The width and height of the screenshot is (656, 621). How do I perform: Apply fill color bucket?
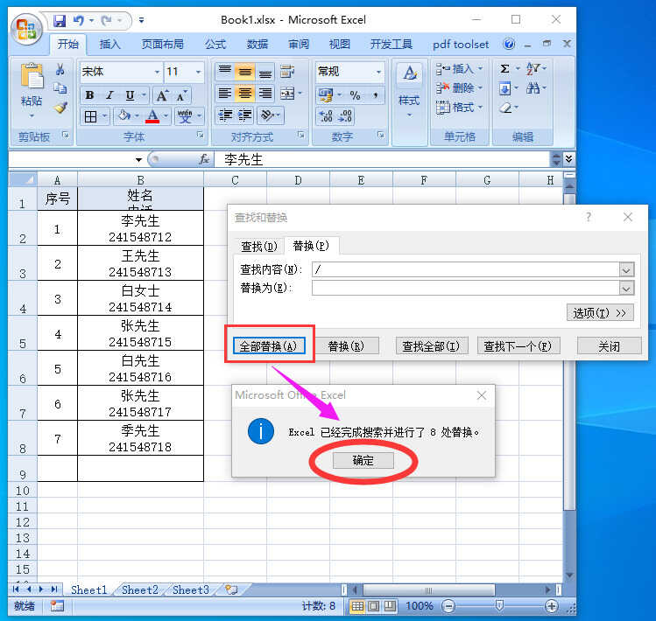[x=124, y=115]
